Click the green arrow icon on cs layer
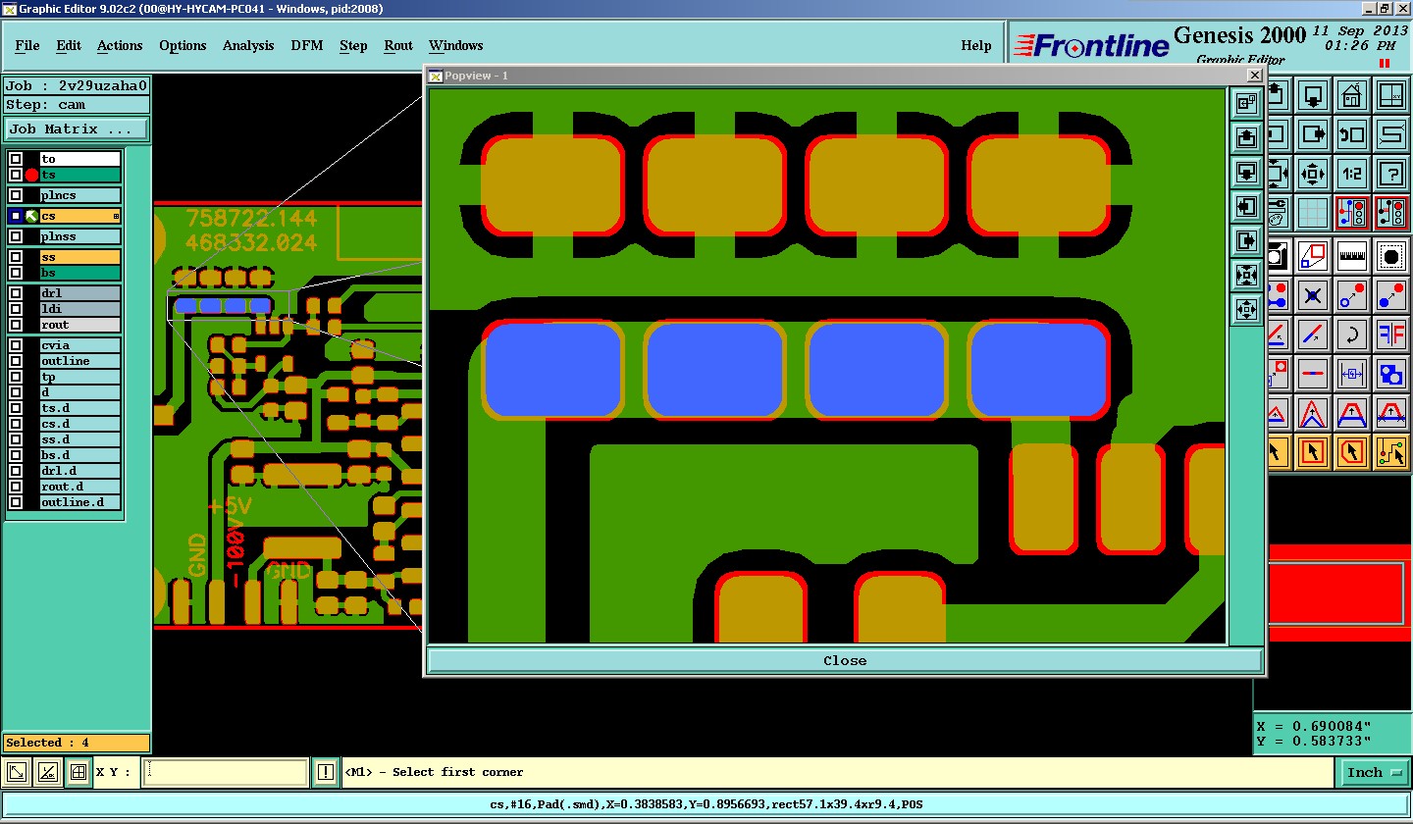The height and width of the screenshot is (824, 1413). click(x=31, y=216)
